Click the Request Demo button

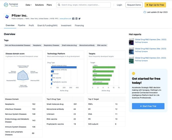point(134,5)
